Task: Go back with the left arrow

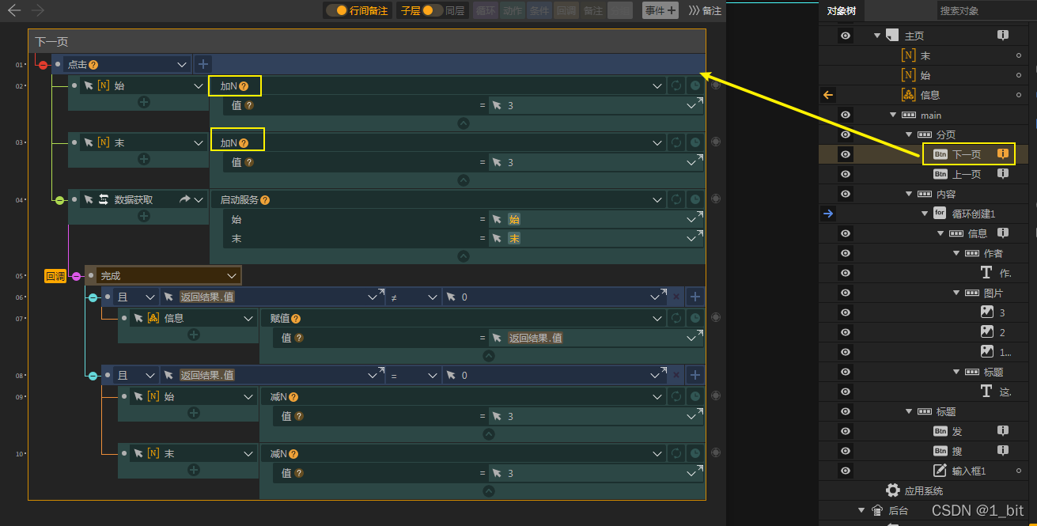Action: point(14,10)
